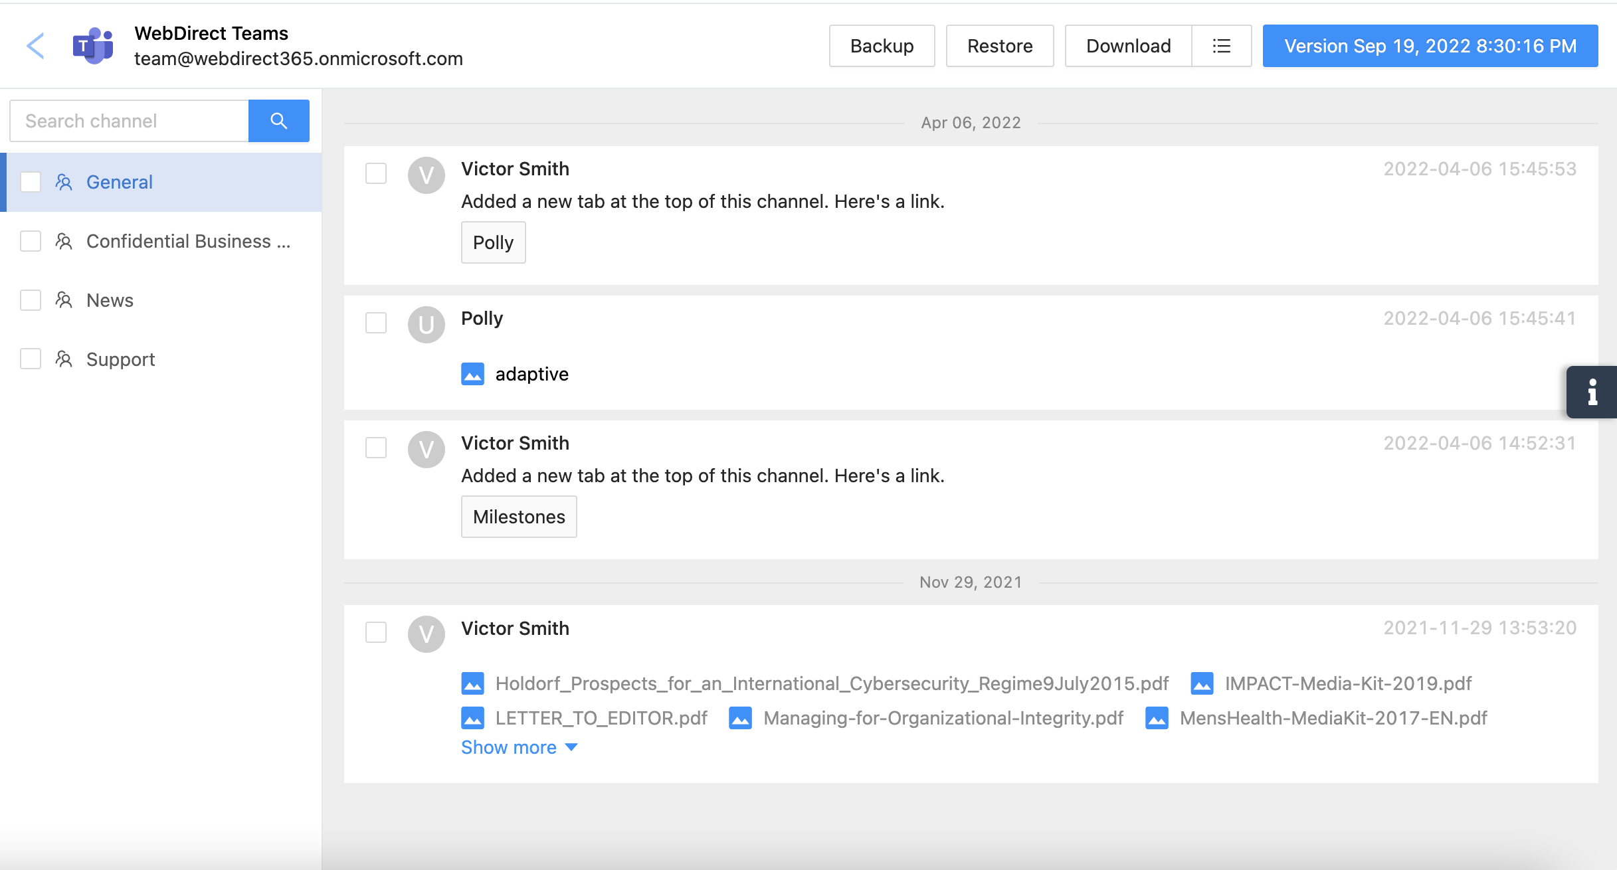This screenshot has height=870, width=1617.
Task: Click the back arrow icon
Action: (35, 46)
